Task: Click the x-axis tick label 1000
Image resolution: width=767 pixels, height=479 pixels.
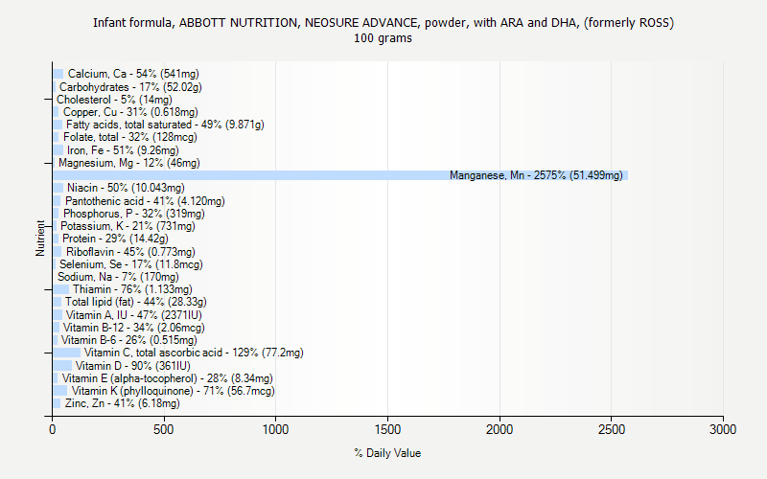Action: click(x=275, y=429)
